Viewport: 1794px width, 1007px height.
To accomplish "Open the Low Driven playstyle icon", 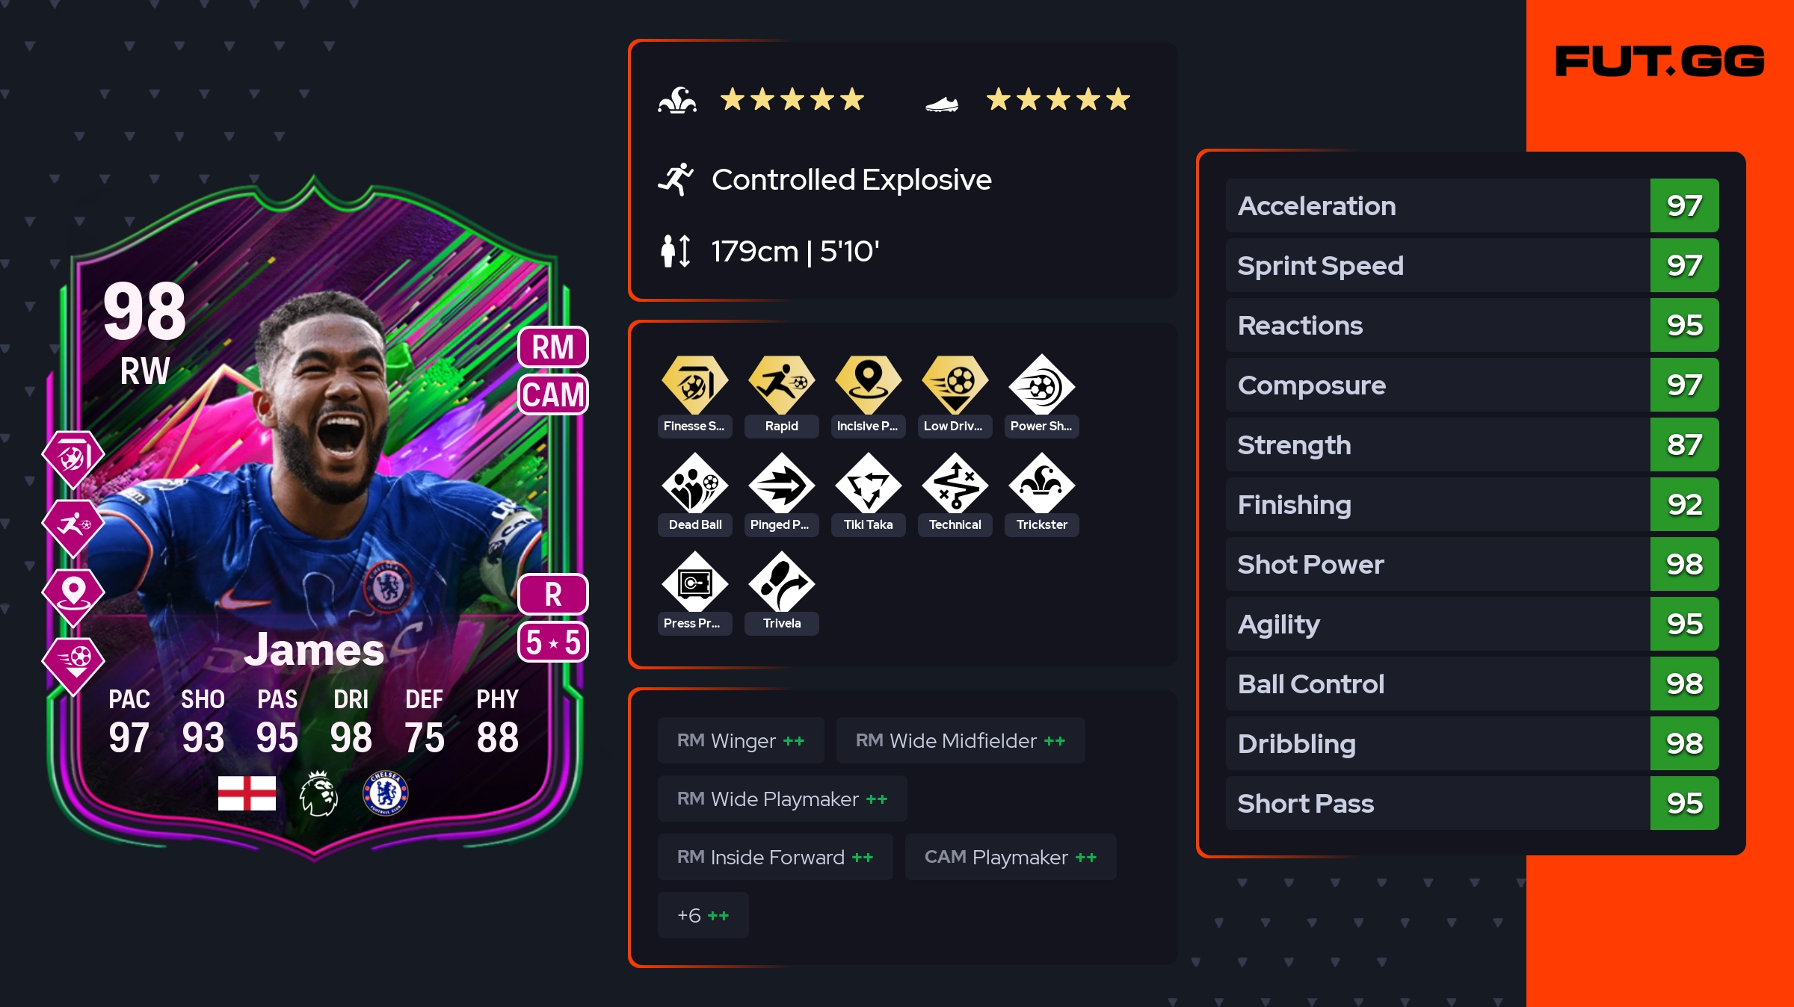I will point(955,385).
